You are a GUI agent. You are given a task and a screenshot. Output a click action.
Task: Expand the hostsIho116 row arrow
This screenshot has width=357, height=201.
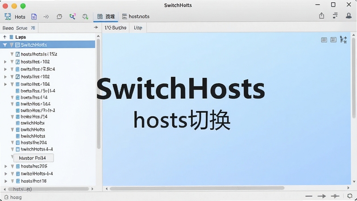(6, 181)
